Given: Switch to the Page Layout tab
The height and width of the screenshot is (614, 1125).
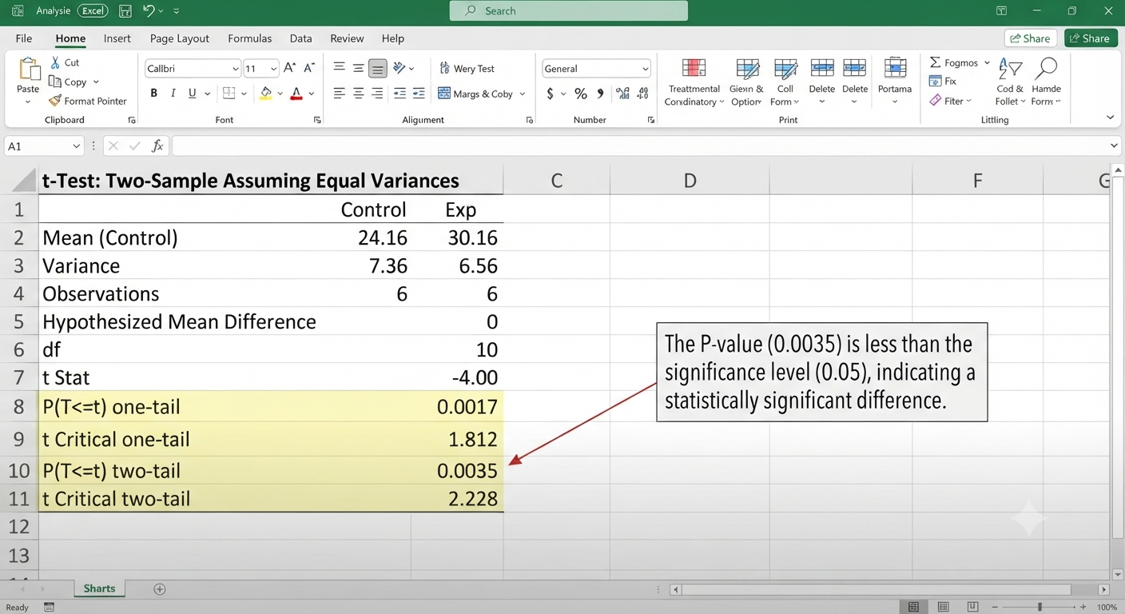Looking at the screenshot, I should (179, 38).
